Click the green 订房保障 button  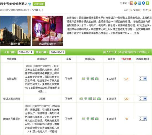pyautogui.click(x=39, y=4)
